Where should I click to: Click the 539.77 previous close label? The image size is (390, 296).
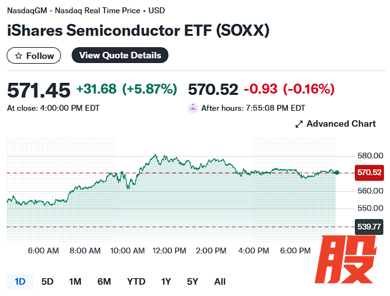369,227
